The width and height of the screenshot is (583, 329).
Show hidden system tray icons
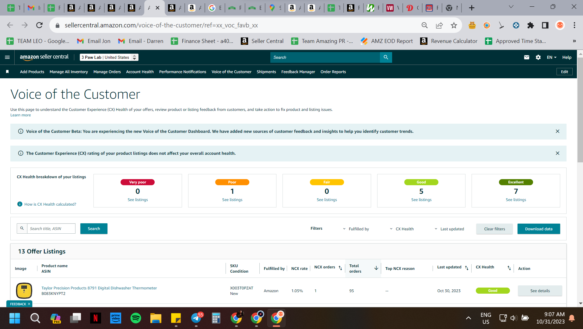coord(468,318)
